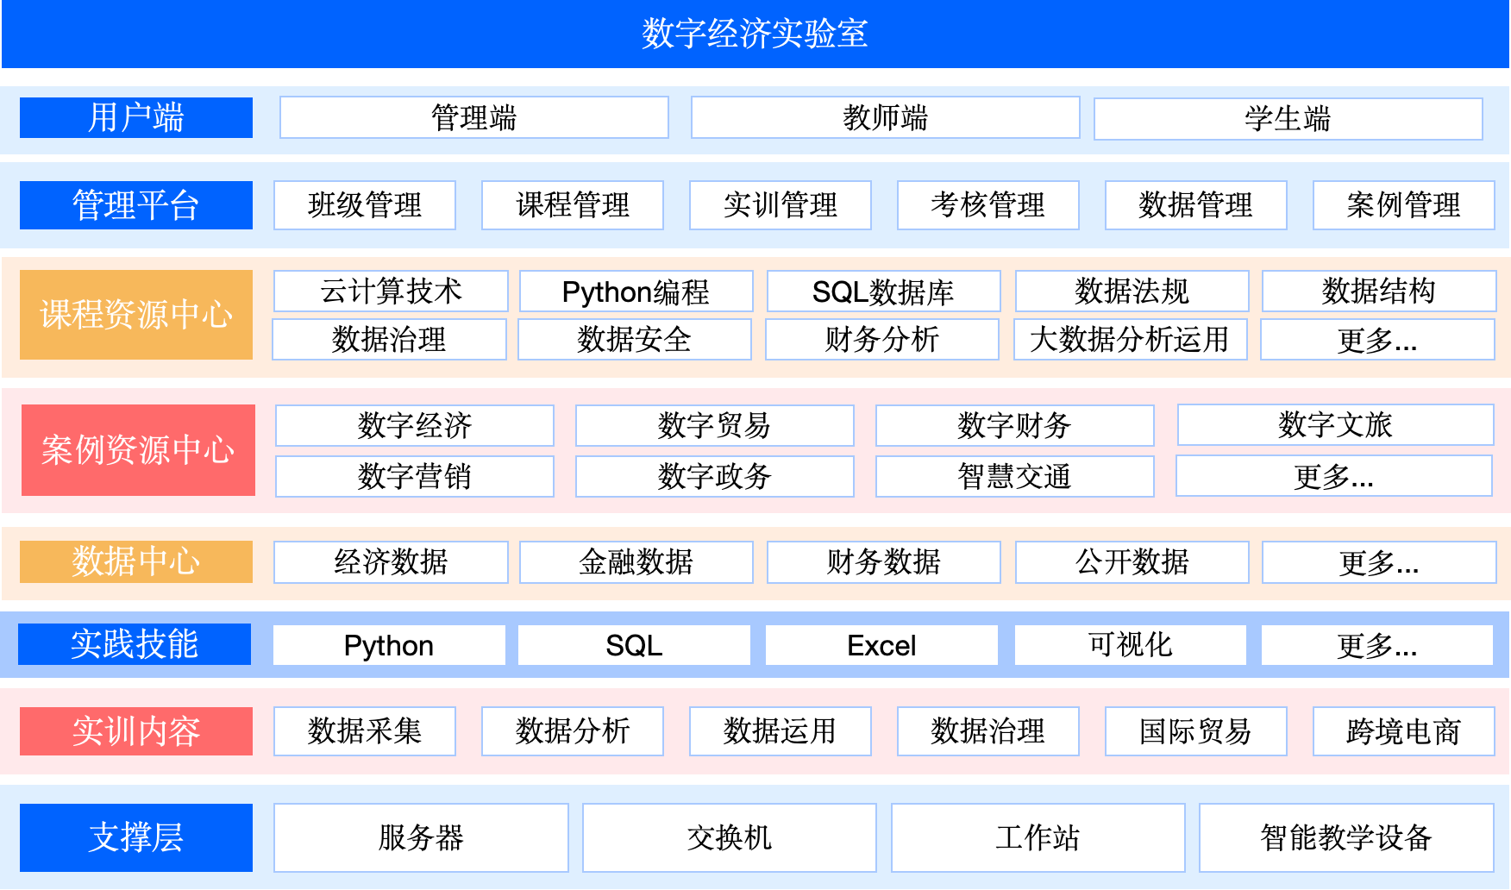This screenshot has height=890, width=1511.
Task: Open the 学生端 box
Action: pos(1288,119)
